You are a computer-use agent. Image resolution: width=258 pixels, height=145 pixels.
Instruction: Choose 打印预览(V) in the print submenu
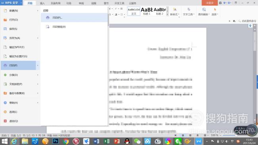click(74, 27)
